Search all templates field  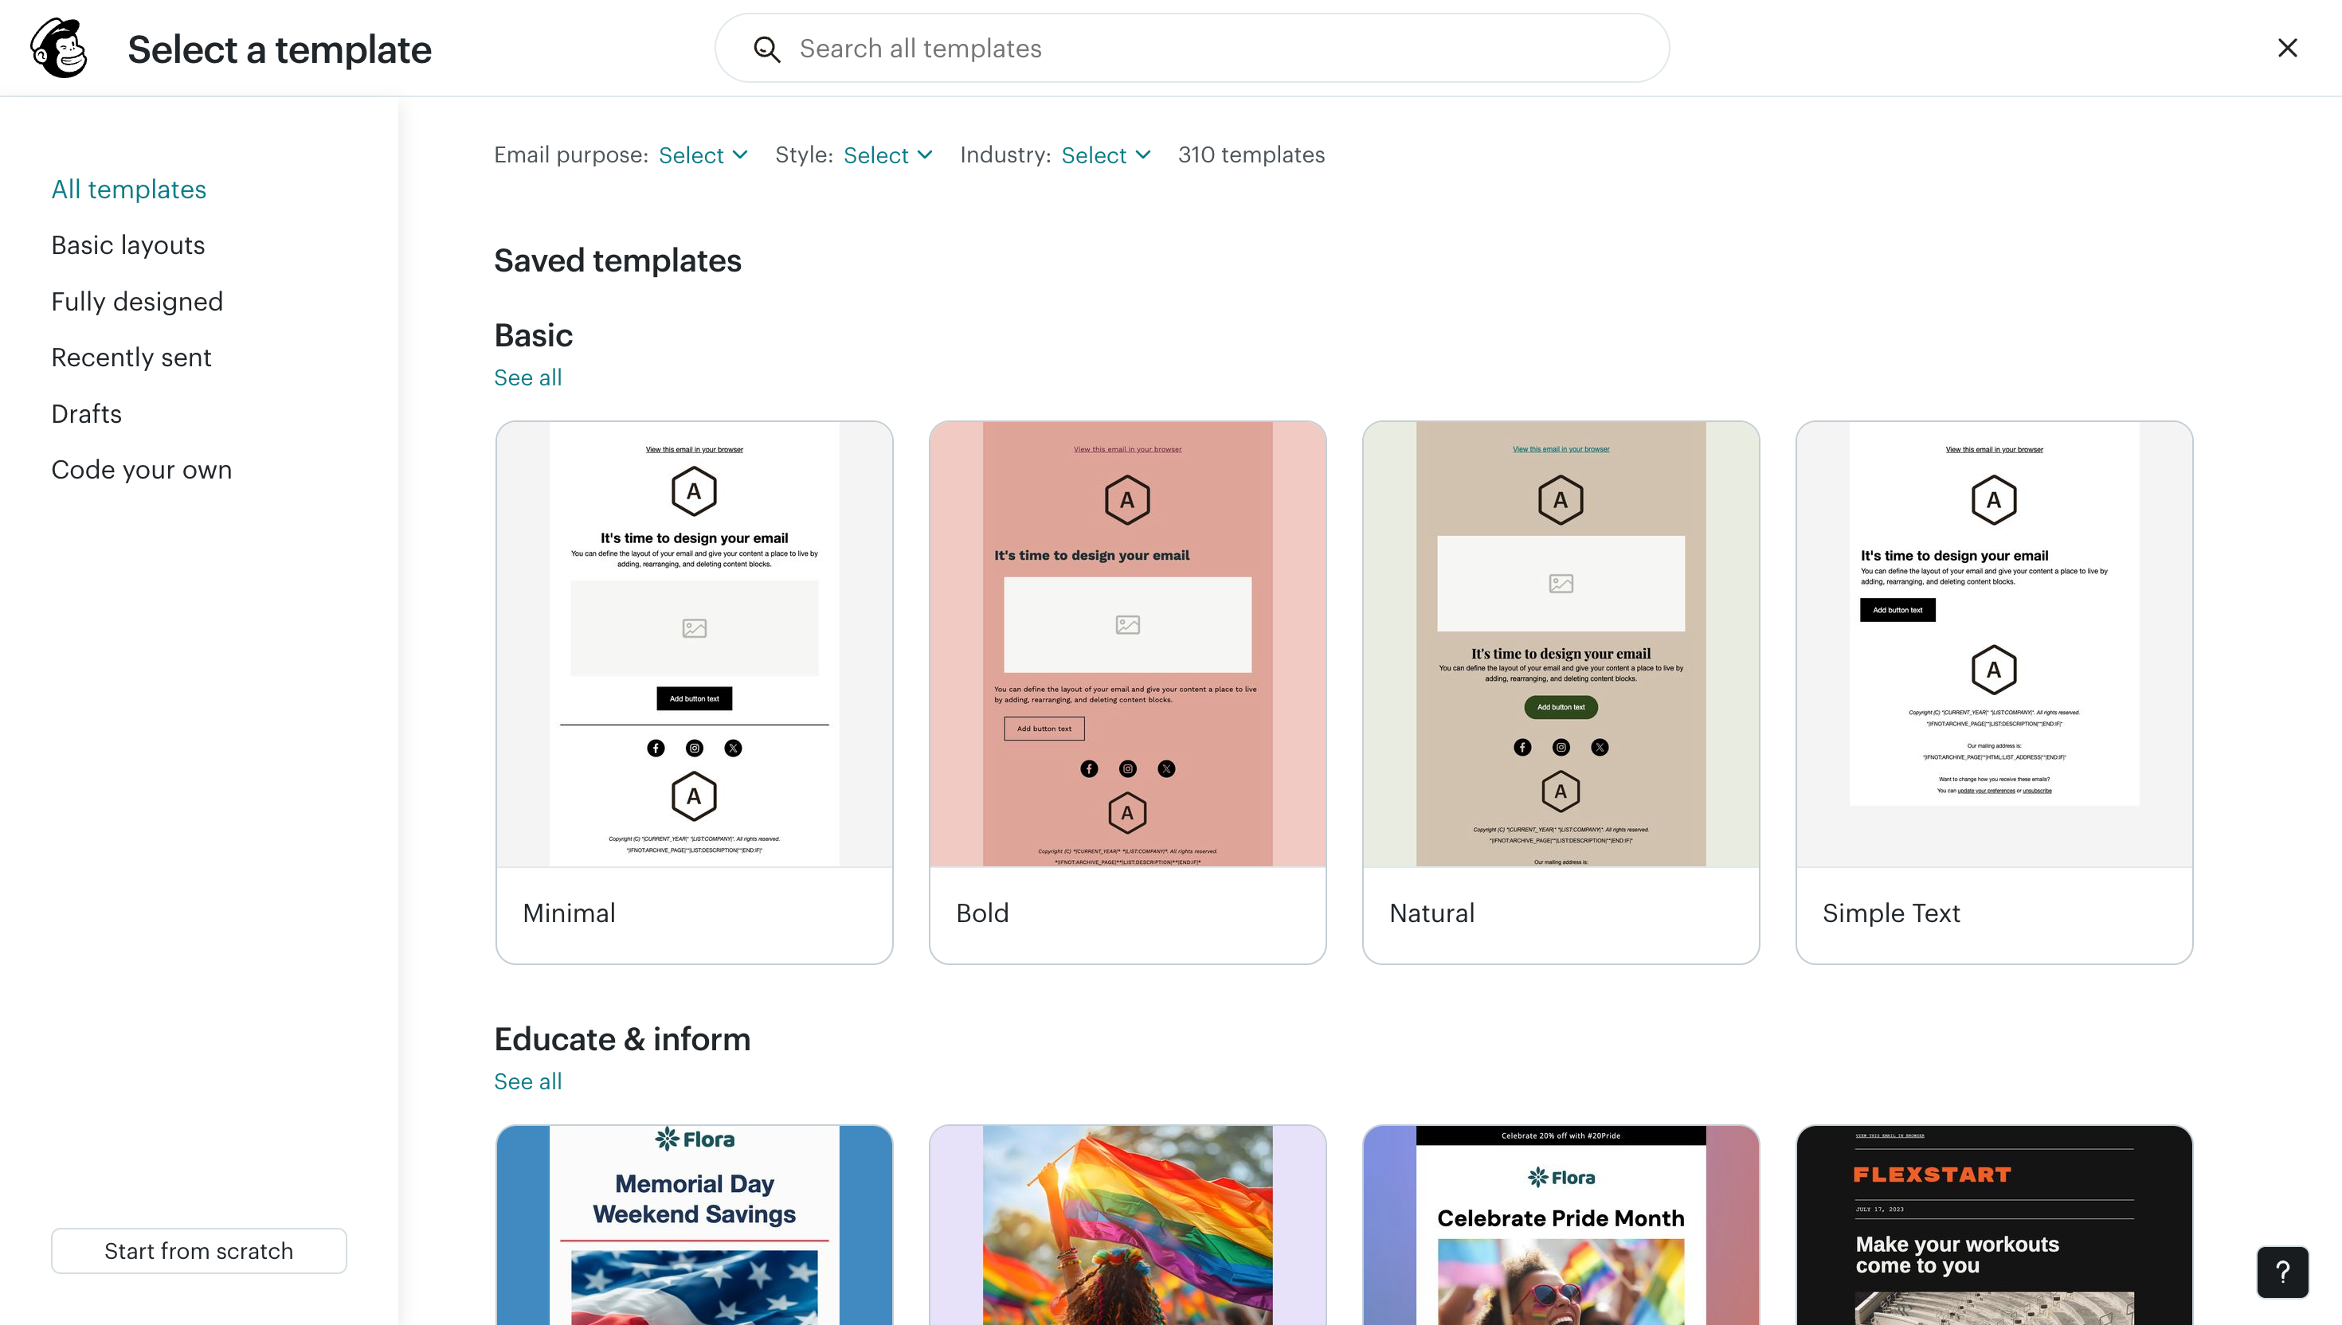1192,49
